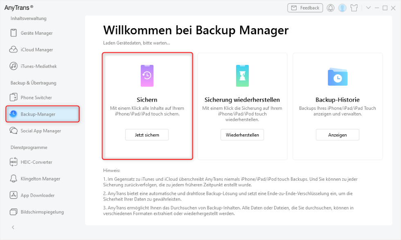Click the Anzeigen button
Screen dimensions: 401x240
pyautogui.click(x=338, y=135)
